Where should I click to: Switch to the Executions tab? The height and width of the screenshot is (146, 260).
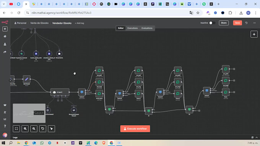(133, 28)
